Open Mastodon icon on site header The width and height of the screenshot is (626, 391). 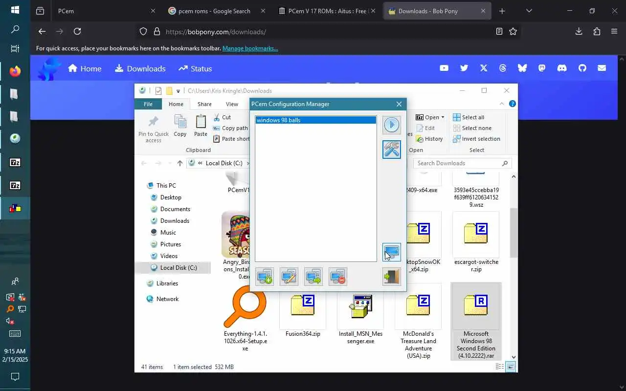tap(542, 68)
